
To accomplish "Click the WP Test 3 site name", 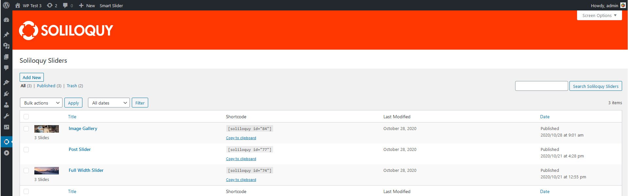I will click(x=32, y=6).
